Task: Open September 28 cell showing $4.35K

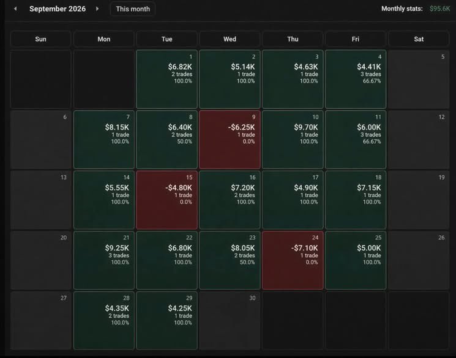Action: pyautogui.click(x=104, y=321)
